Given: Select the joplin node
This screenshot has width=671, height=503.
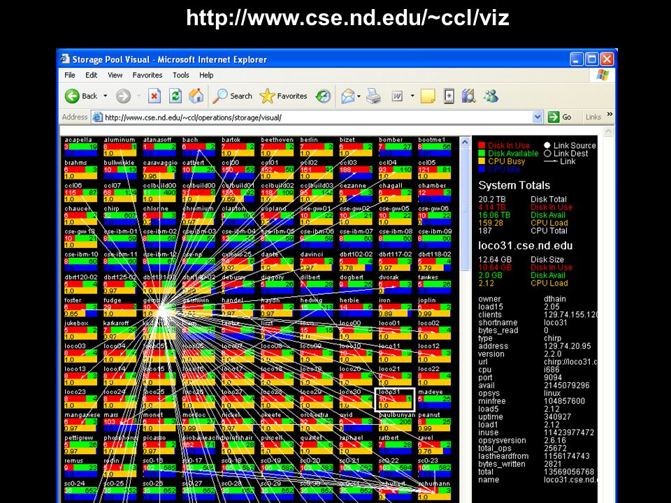Looking at the screenshot, I should pyautogui.click(x=434, y=307).
